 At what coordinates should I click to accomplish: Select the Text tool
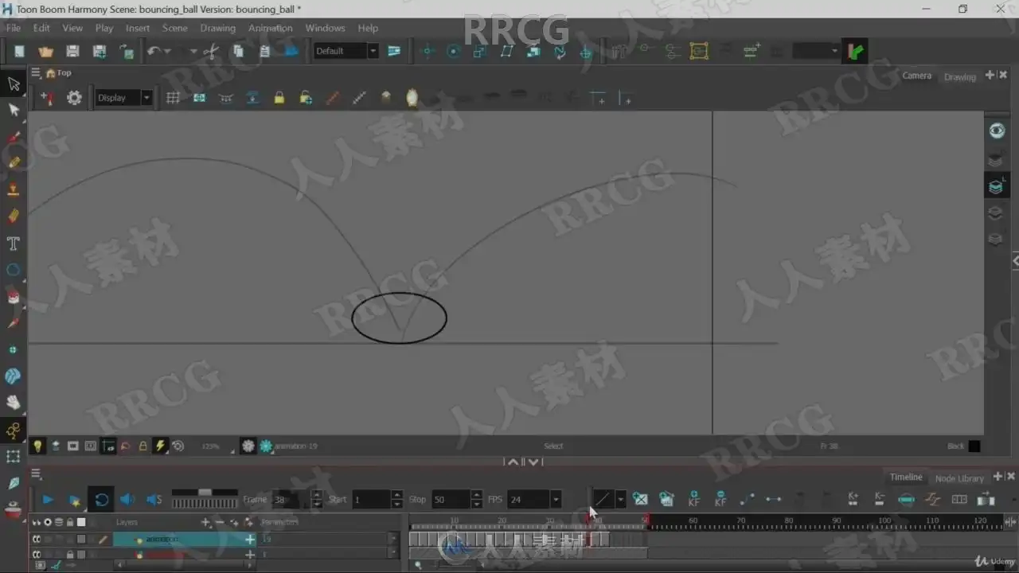pos(14,244)
